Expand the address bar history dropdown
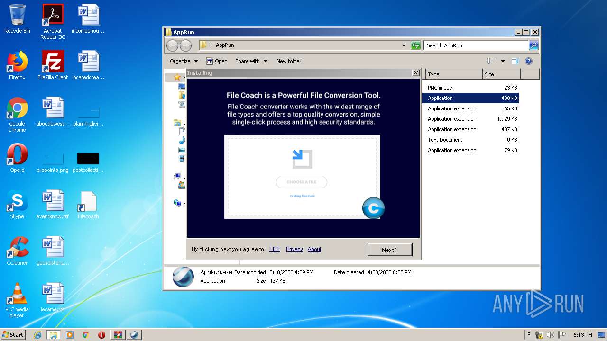This screenshot has width=607, height=341. point(404,45)
